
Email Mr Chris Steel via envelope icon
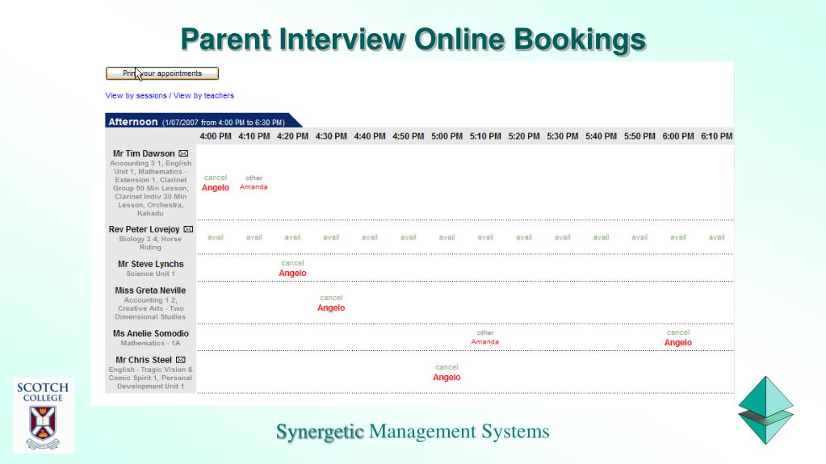181,360
